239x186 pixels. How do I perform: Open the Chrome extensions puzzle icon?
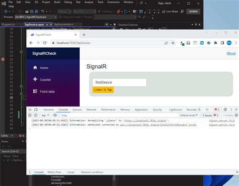pyautogui.click(x=215, y=43)
